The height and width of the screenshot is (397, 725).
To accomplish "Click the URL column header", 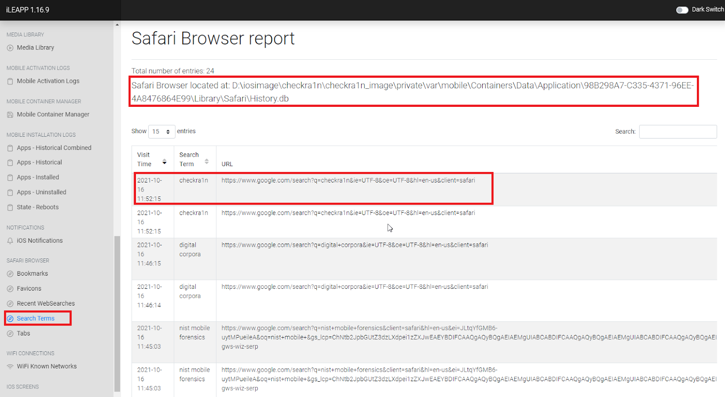I will pyautogui.click(x=227, y=164).
